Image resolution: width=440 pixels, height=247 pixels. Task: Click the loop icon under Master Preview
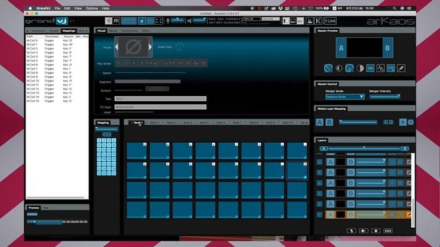370,68
